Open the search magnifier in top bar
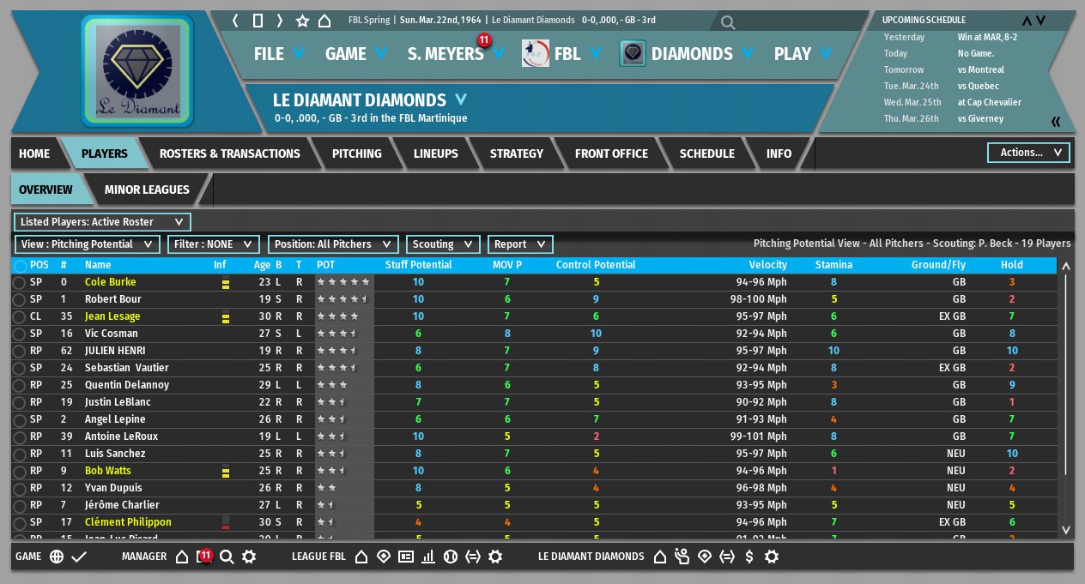The image size is (1085, 584). (x=728, y=22)
